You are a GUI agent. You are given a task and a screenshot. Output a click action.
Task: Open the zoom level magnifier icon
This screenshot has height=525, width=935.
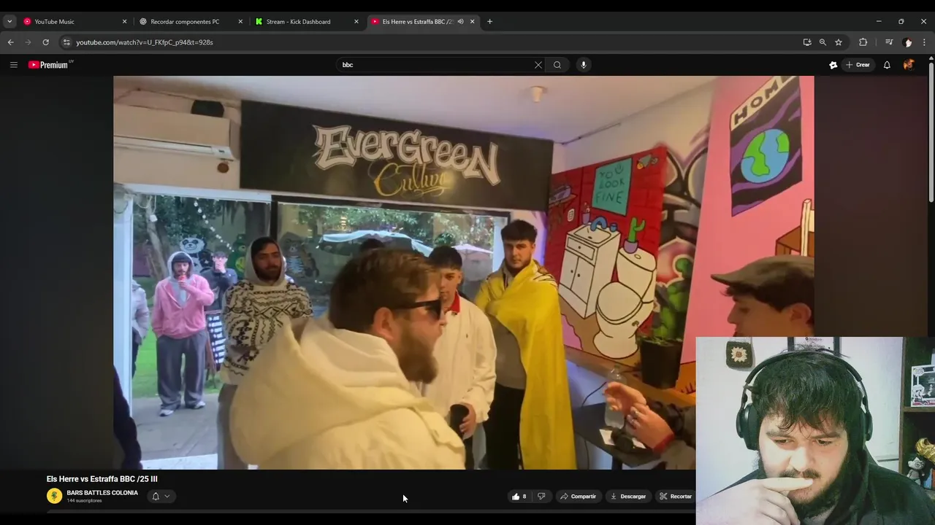[823, 42]
